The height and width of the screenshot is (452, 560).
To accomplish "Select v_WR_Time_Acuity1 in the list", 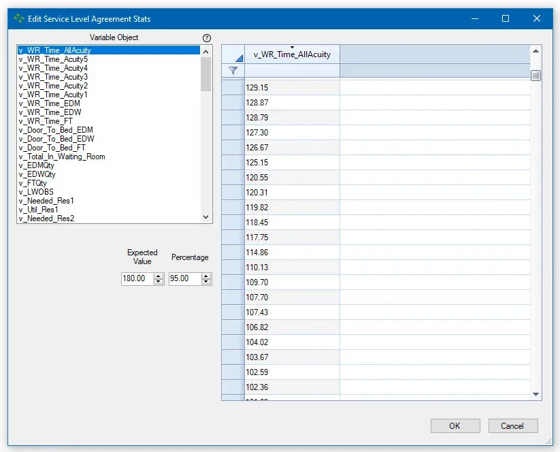I will [x=109, y=95].
